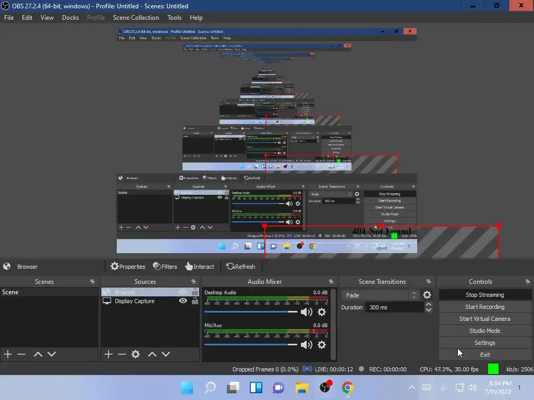
Task: Open the Docks menu
Action: click(x=70, y=18)
